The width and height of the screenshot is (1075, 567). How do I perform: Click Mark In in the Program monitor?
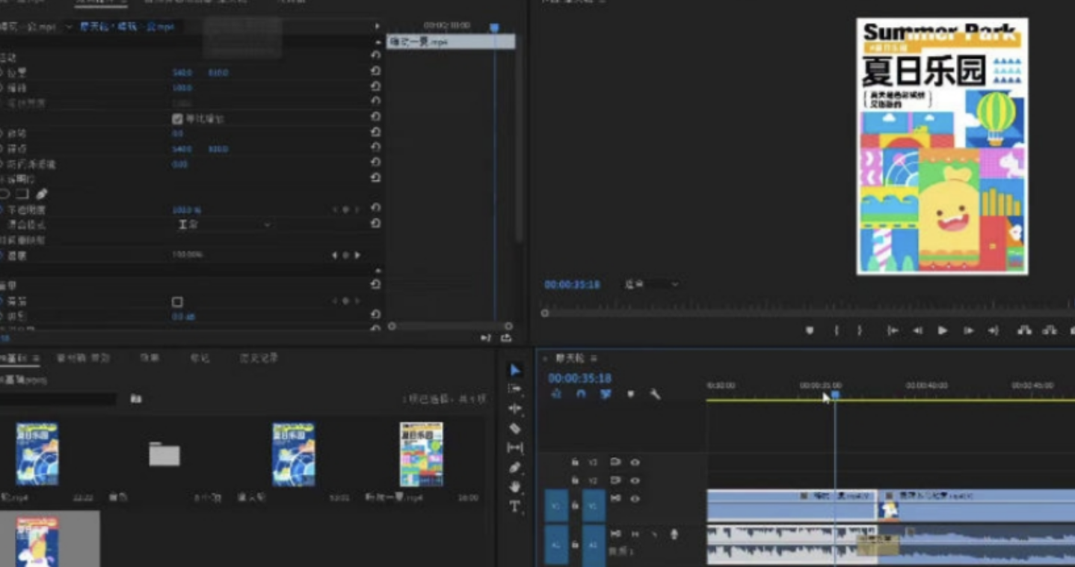[836, 331]
